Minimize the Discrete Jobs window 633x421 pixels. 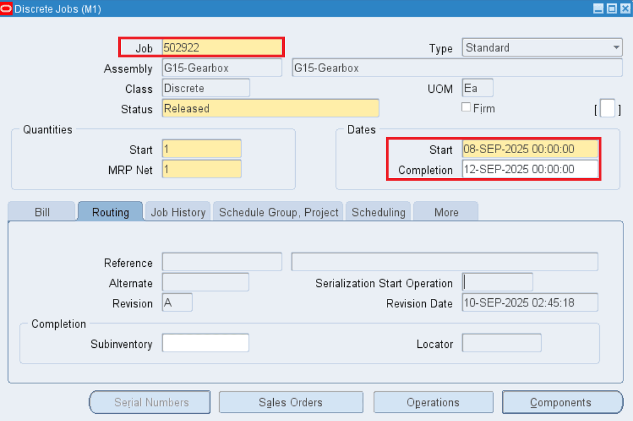pos(599,8)
